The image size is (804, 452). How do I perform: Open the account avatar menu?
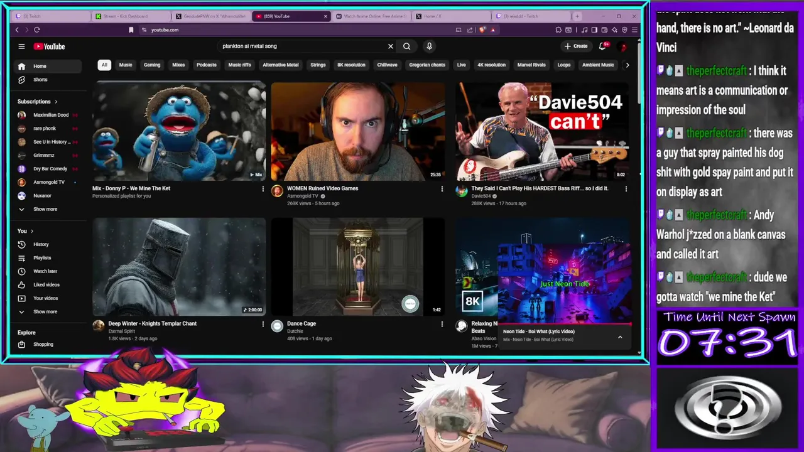pos(623,46)
